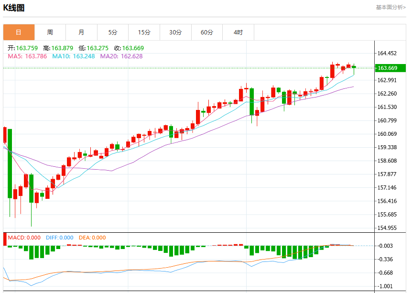The image size is (412, 293).
Task: Click the 164.452 price axis label
Action: coord(387,54)
